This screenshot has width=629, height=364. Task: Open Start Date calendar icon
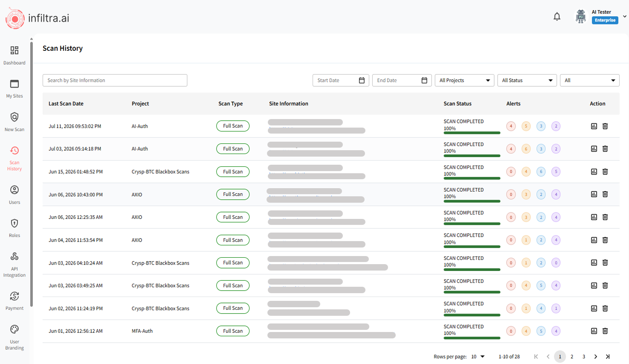click(x=362, y=80)
